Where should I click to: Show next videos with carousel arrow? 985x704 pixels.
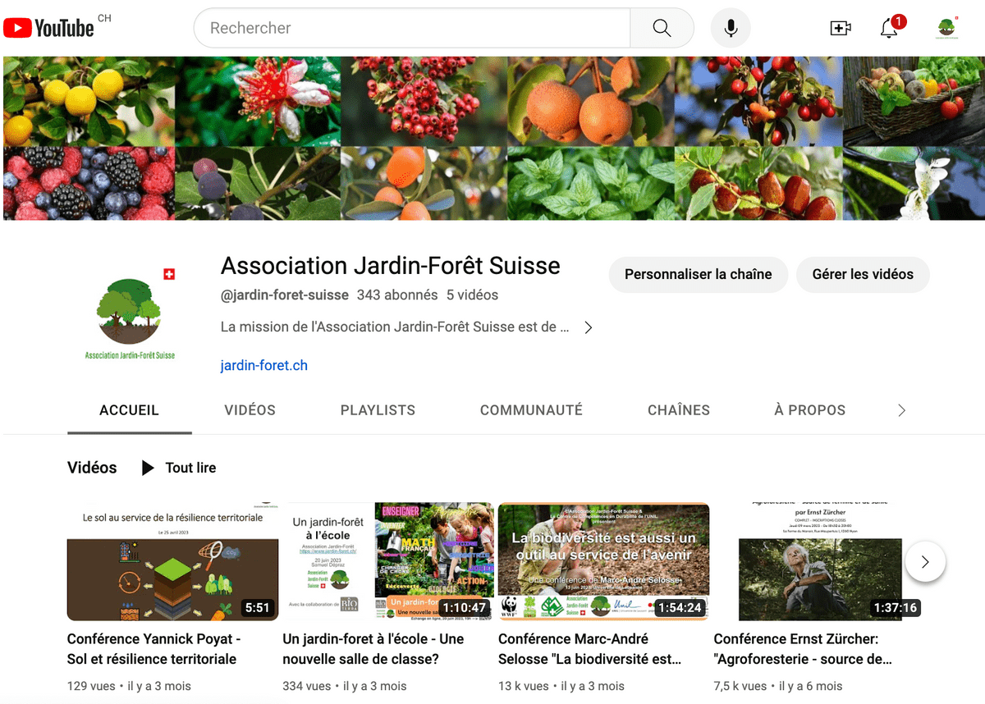click(x=925, y=562)
